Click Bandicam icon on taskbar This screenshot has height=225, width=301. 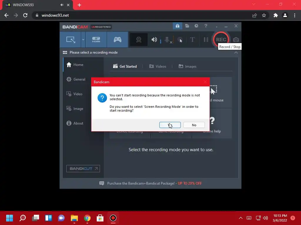tap(113, 218)
